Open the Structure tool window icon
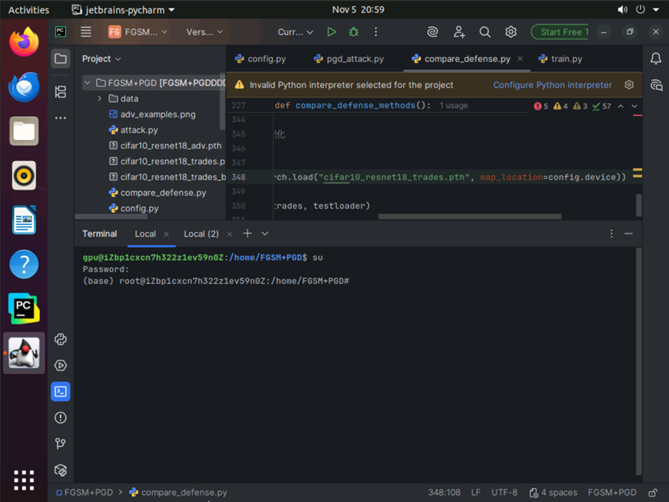Viewport: 669px width, 502px height. click(x=60, y=92)
